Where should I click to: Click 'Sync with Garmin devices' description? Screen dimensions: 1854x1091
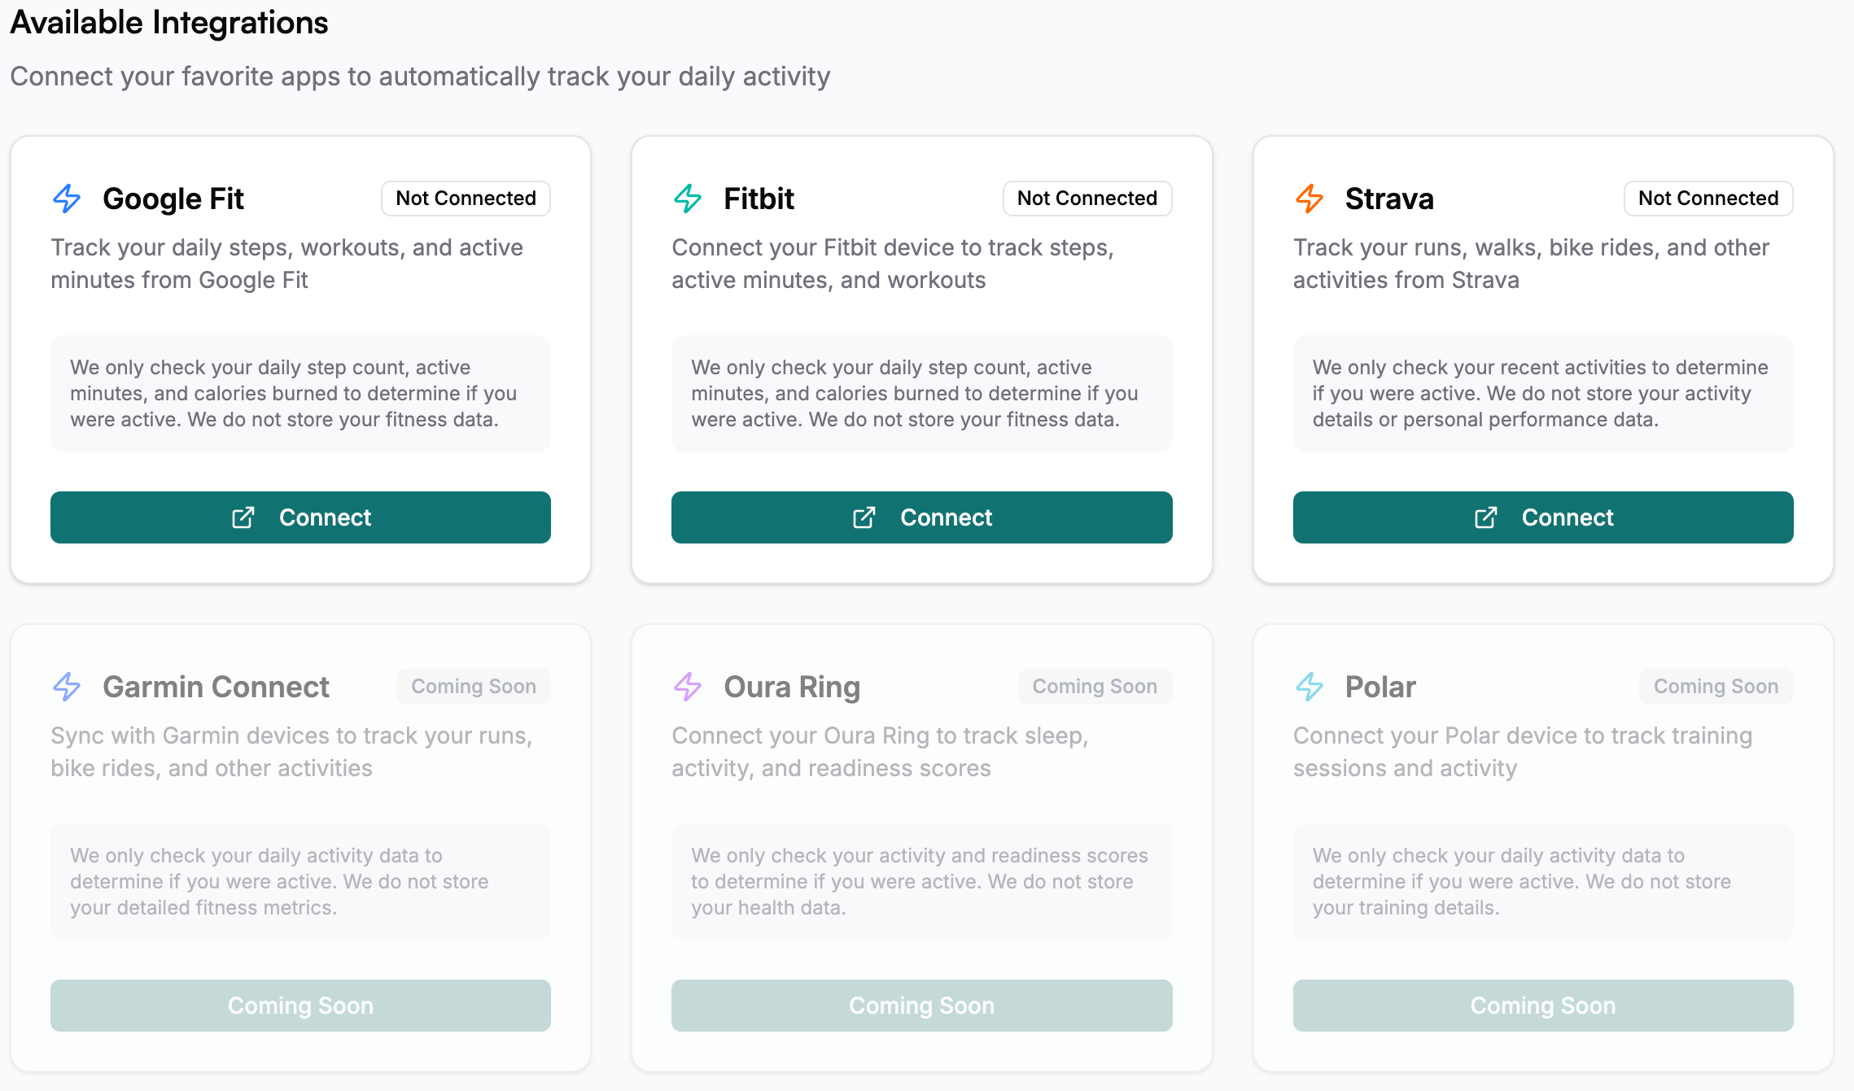pyautogui.click(x=291, y=752)
